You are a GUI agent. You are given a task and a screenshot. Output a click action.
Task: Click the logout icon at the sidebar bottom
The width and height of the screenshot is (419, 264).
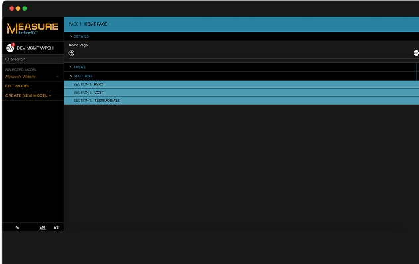[17, 227]
